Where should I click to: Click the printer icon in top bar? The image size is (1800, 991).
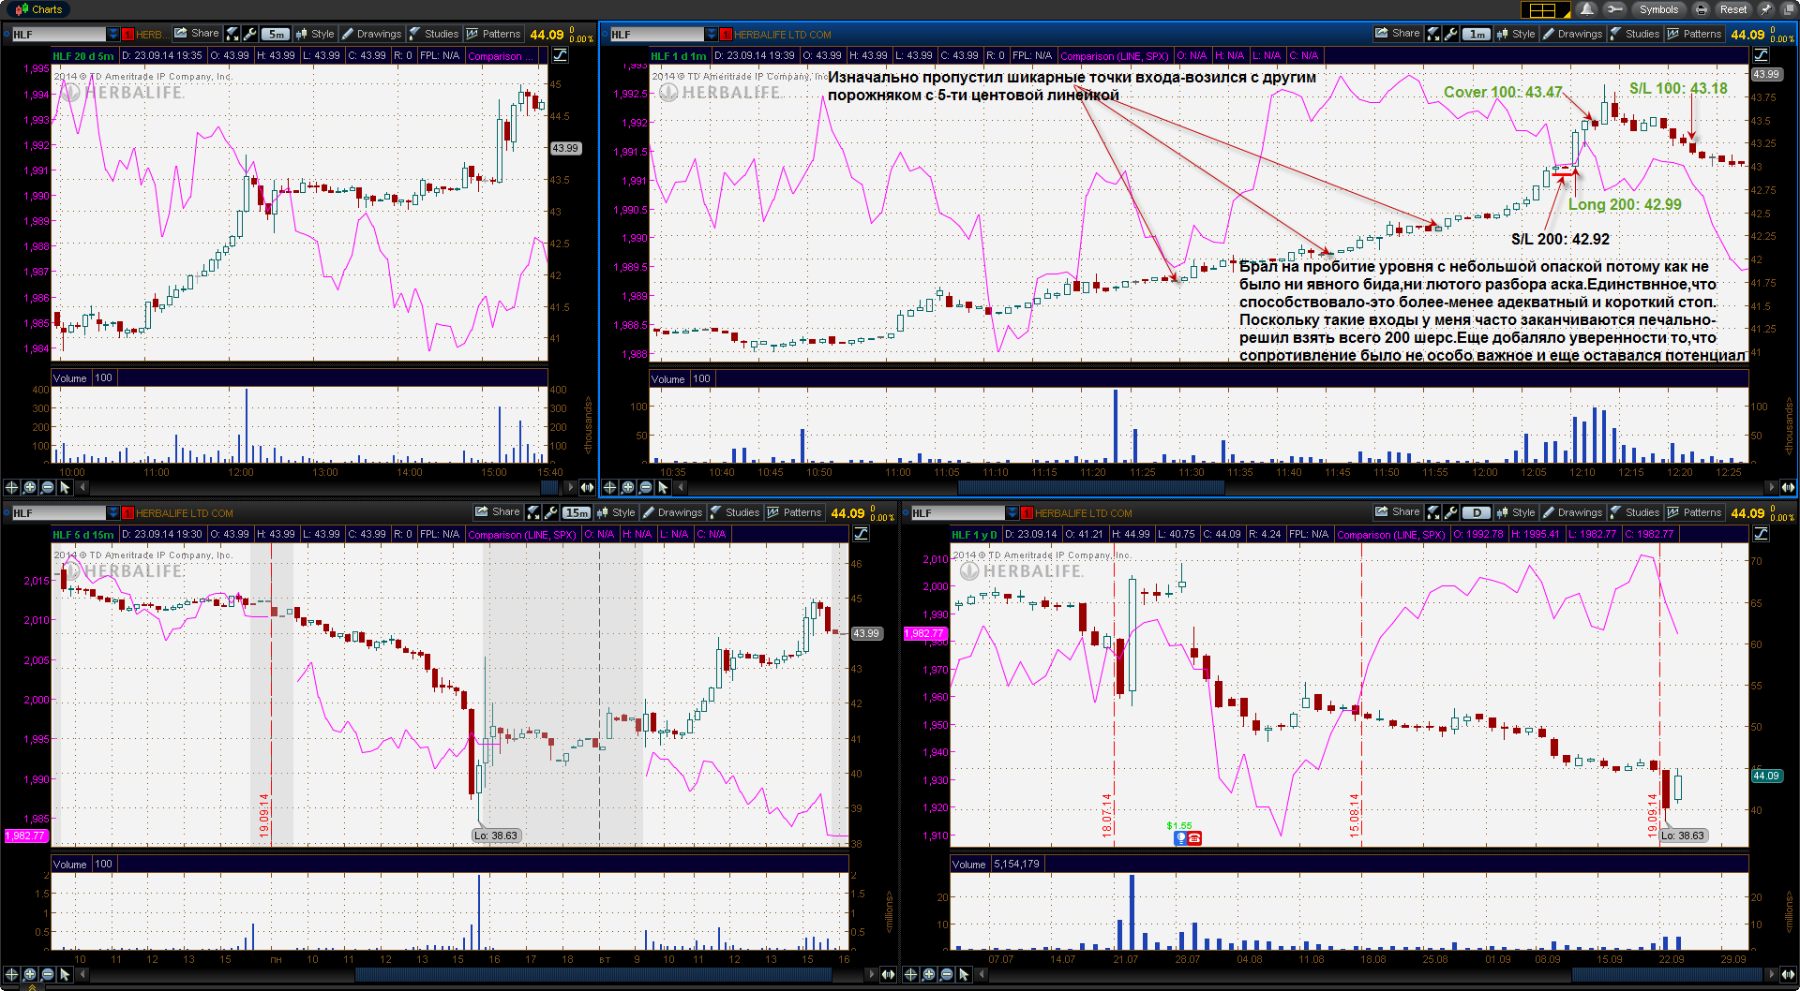(1701, 9)
